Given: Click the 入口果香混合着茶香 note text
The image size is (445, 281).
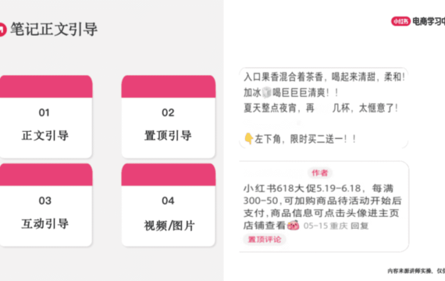Looking at the screenshot, I should click(x=324, y=77).
